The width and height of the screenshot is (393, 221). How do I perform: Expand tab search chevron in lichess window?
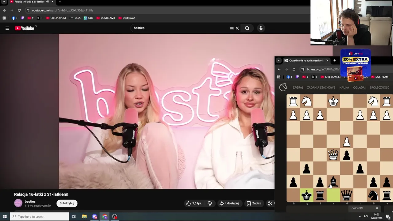tap(278, 60)
